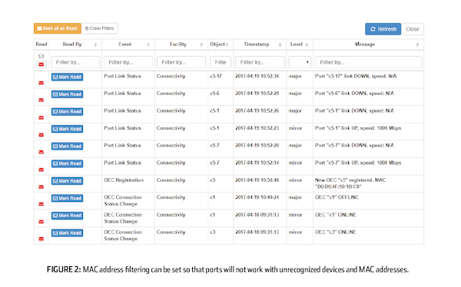
Task: Click unread envelope in c1 OFFLINE row
Action: coord(41,204)
